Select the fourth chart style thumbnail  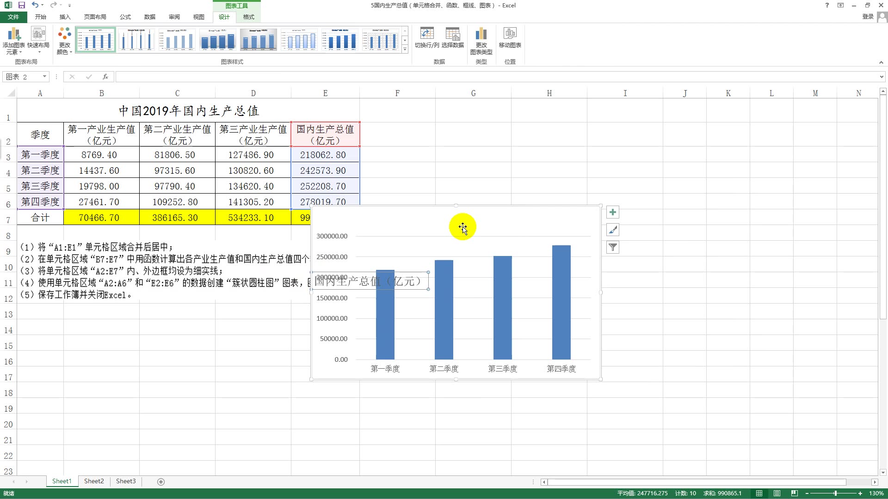point(218,40)
